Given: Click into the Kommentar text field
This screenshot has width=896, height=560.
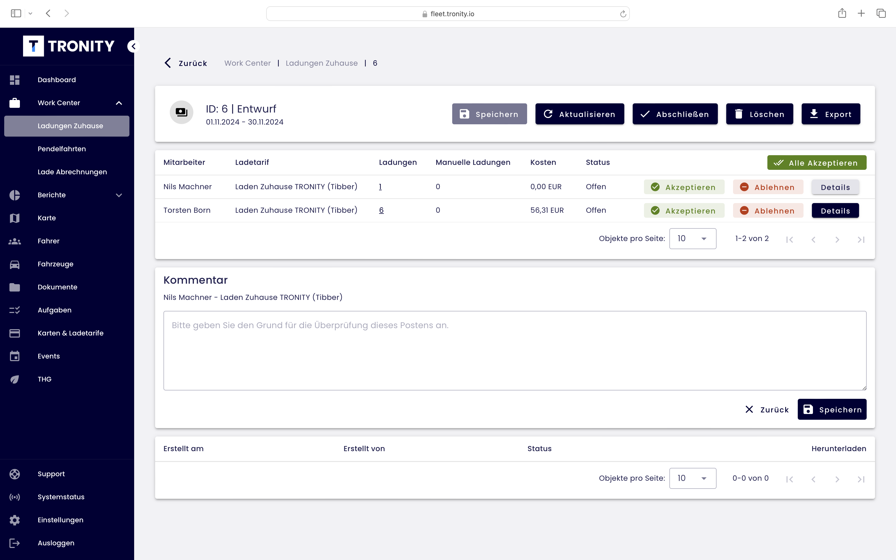Looking at the screenshot, I should (515, 350).
